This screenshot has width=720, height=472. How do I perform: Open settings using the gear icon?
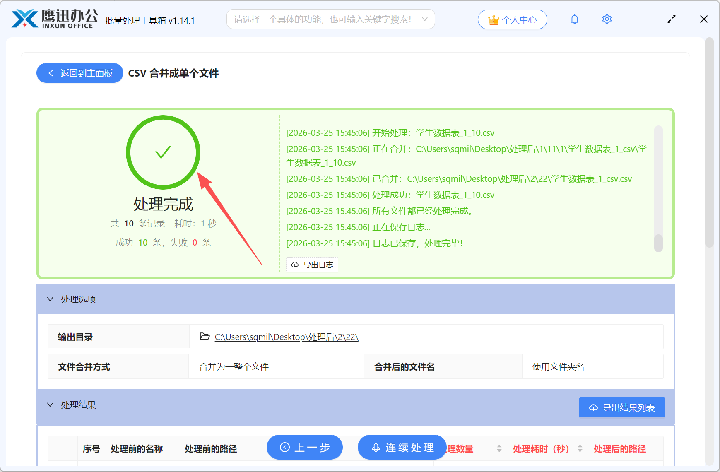[607, 19]
